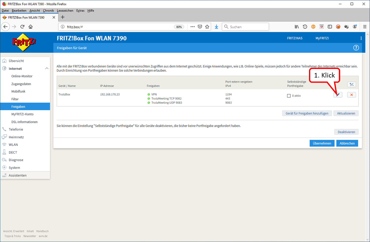Click the 80% zoom level indicator

[x=179, y=27]
